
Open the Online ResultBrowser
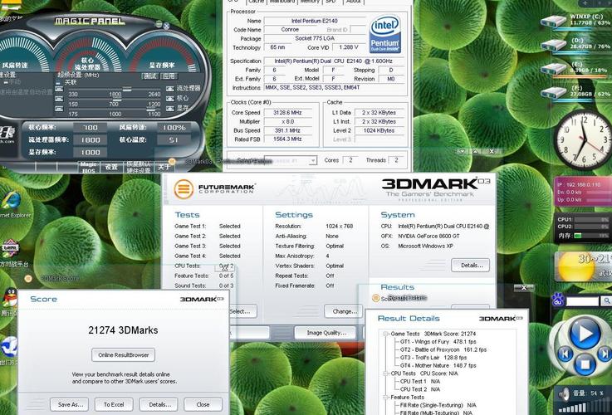click(x=124, y=355)
